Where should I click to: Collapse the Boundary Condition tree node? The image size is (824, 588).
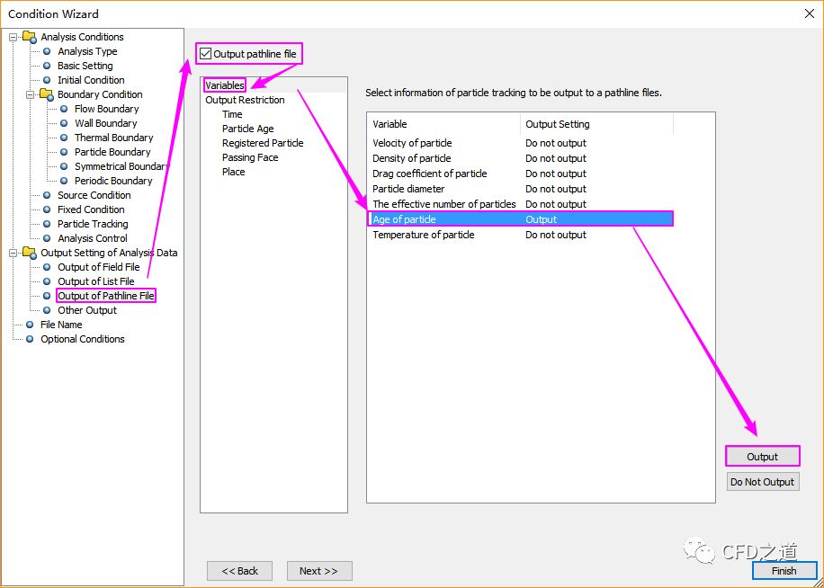pyautogui.click(x=31, y=94)
